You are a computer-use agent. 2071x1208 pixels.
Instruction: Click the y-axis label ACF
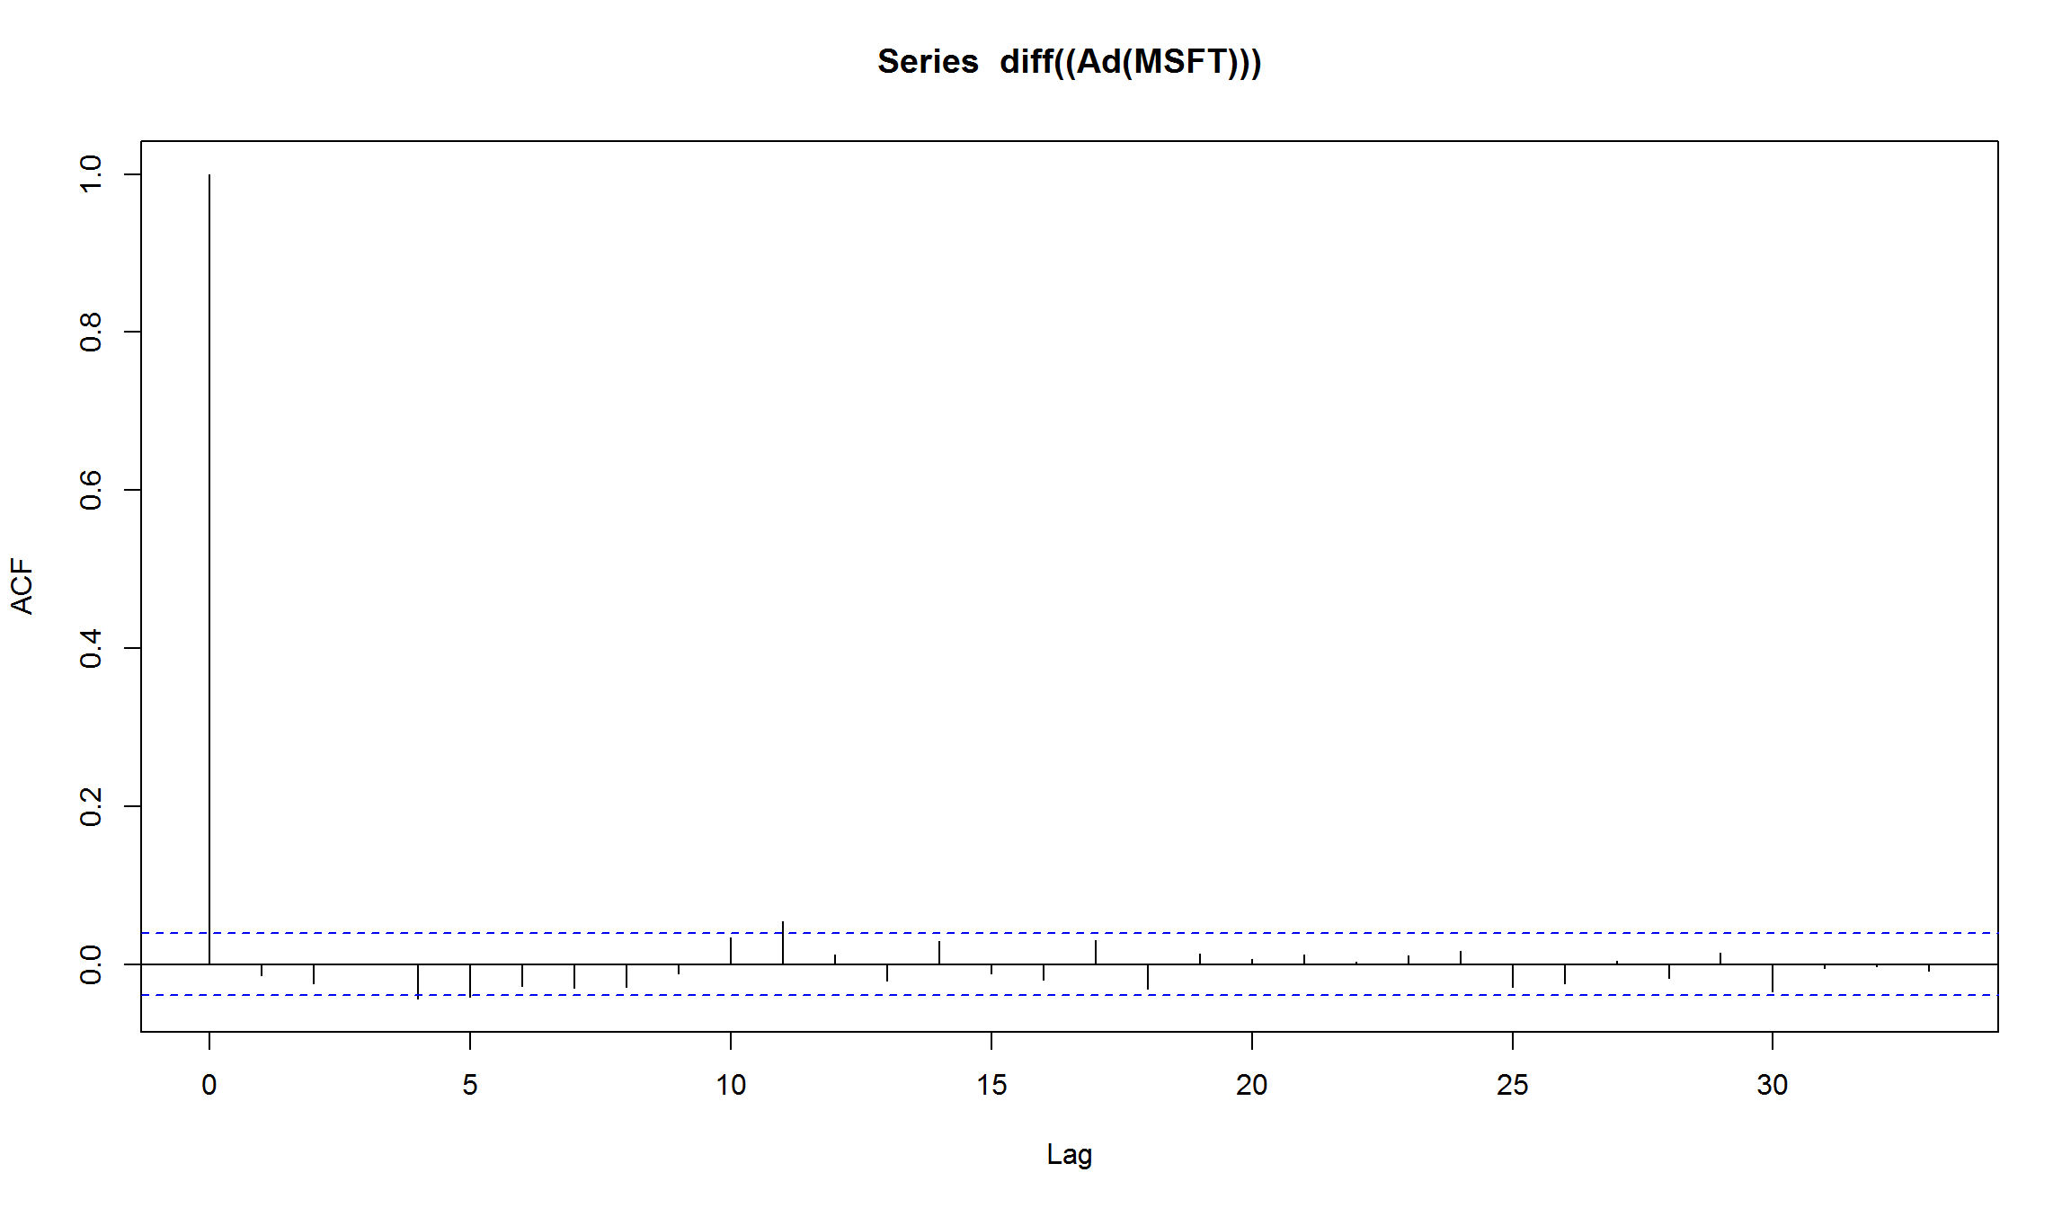[x=22, y=586]
